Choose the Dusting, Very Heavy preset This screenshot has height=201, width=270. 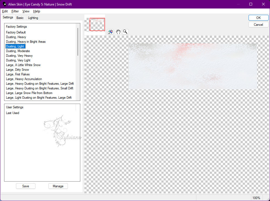pos(19,56)
